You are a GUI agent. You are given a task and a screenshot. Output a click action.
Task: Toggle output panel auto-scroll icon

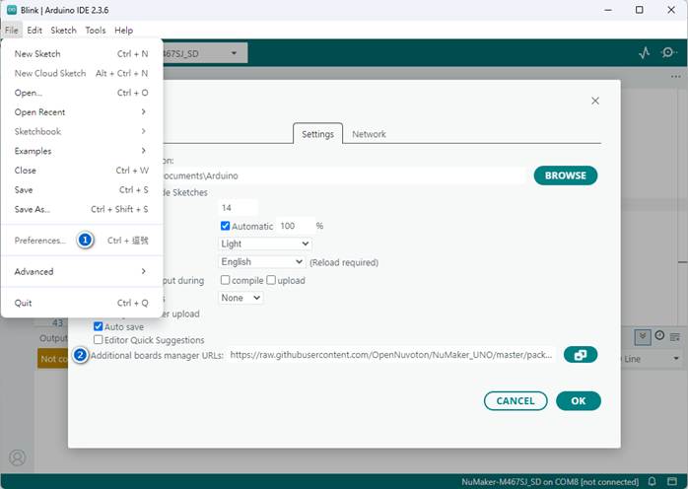643,336
